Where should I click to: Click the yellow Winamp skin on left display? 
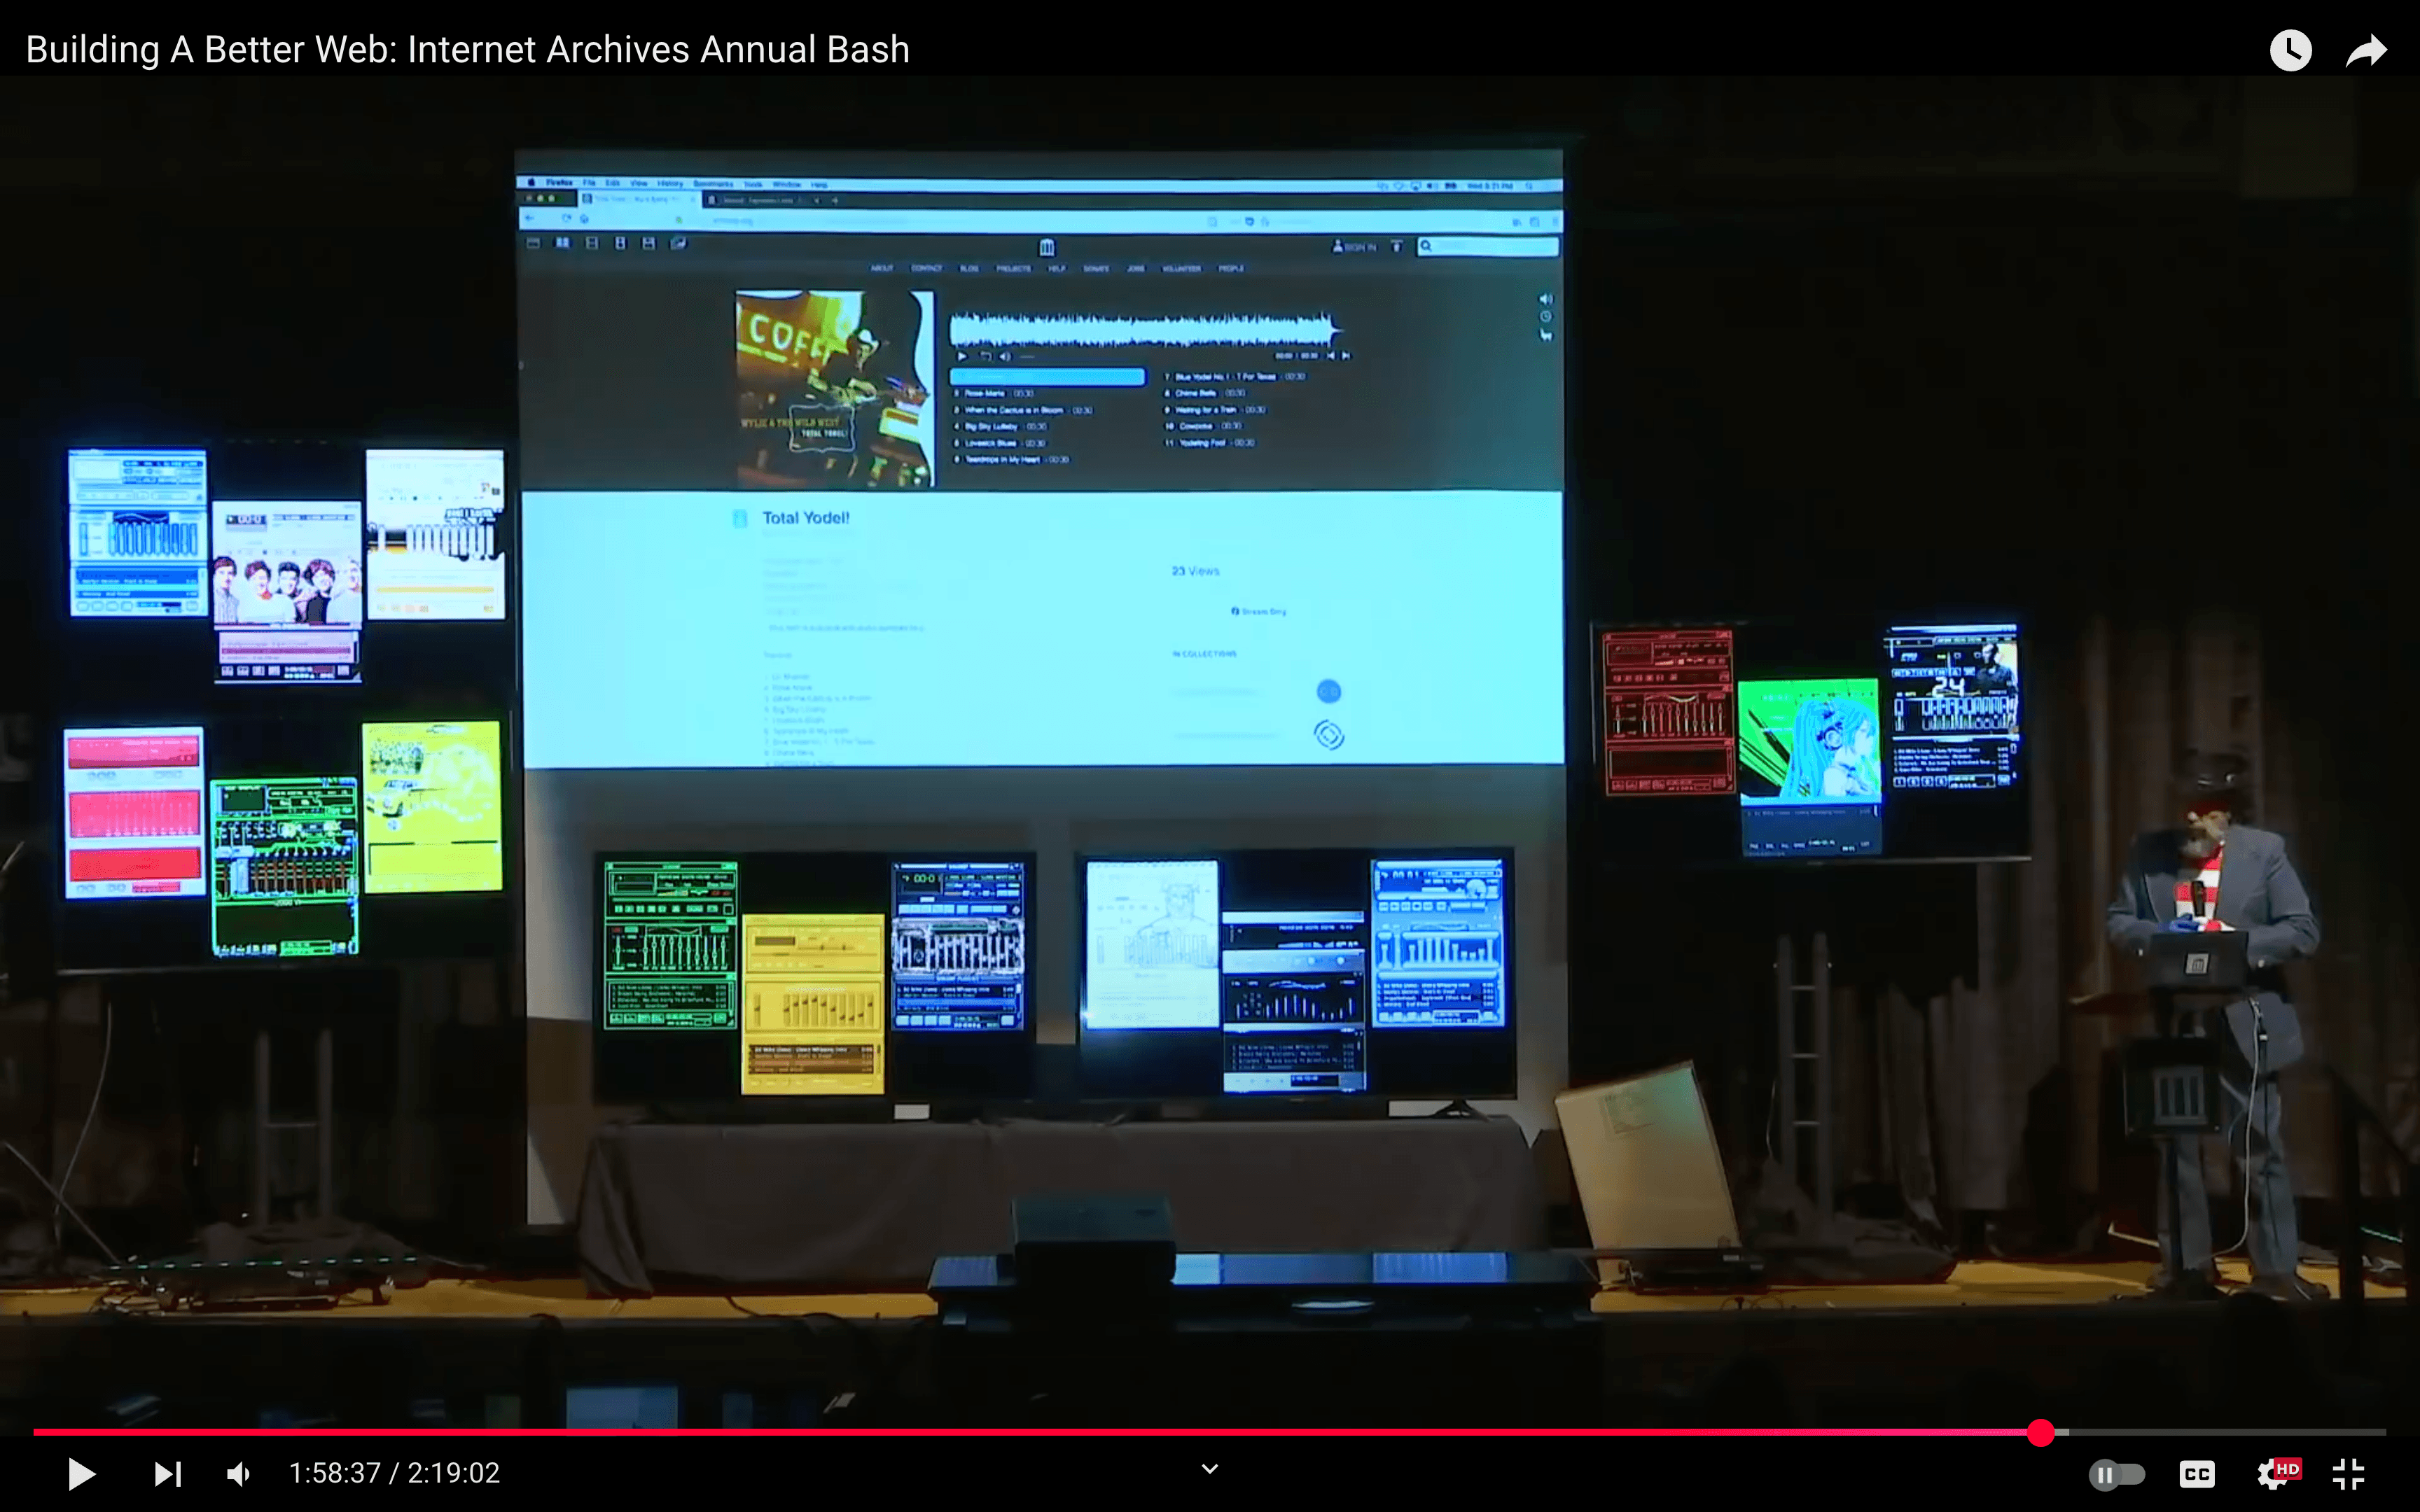click(x=432, y=806)
